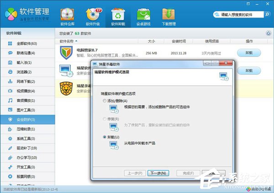Screen dimensions: 274x193
Task: Click 启动小Q书桌 in status bar
Action: (259, 189)
